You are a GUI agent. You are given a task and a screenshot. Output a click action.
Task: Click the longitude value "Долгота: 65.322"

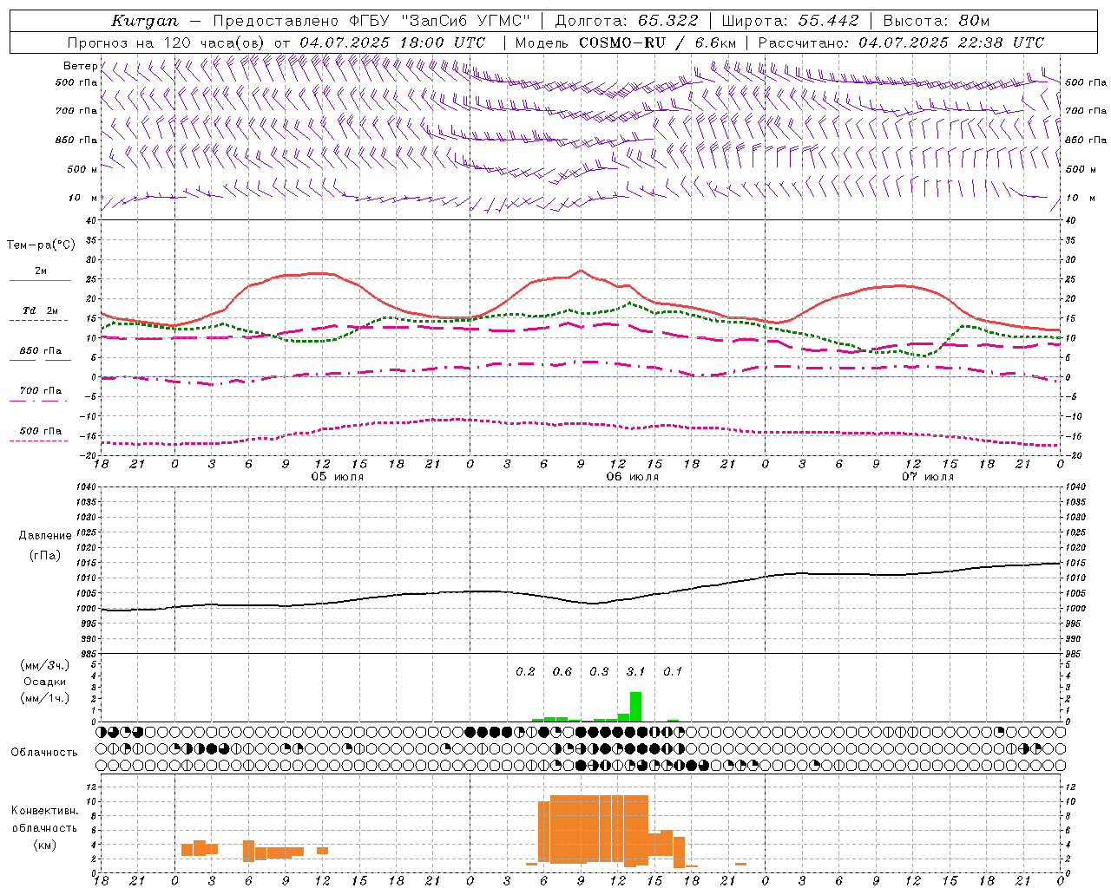tap(627, 21)
